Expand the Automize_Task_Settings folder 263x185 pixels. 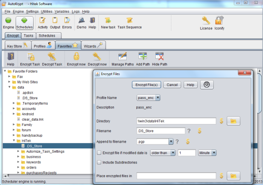pyautogui.click(x=19, y=151)
